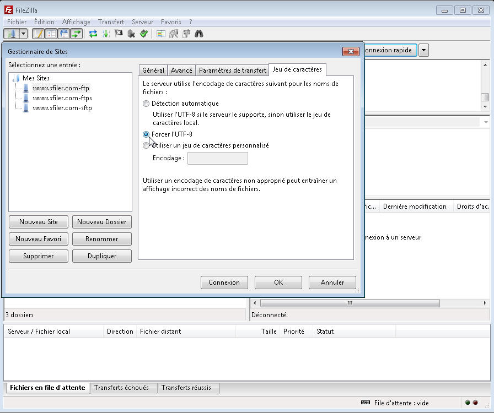
Task: Close the Gestionnaire de Sites dialog
Action: pyautogui.click(x=351, y=51)
